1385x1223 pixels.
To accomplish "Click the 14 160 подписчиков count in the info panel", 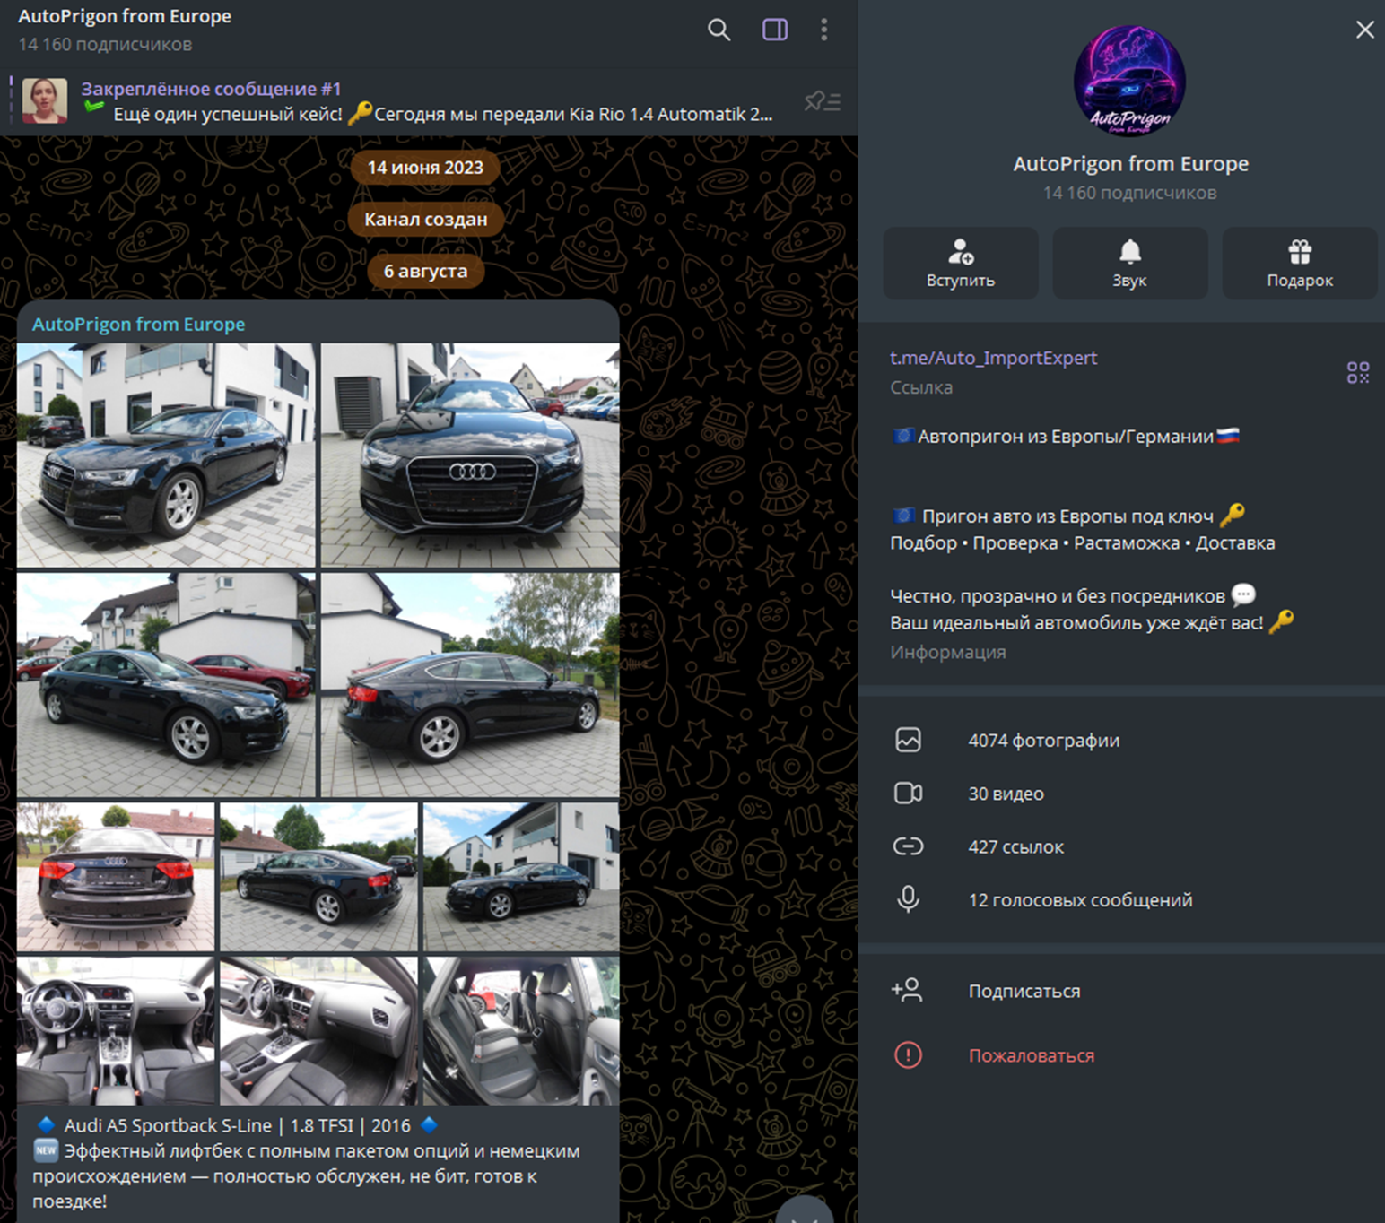I will 1129,193.
